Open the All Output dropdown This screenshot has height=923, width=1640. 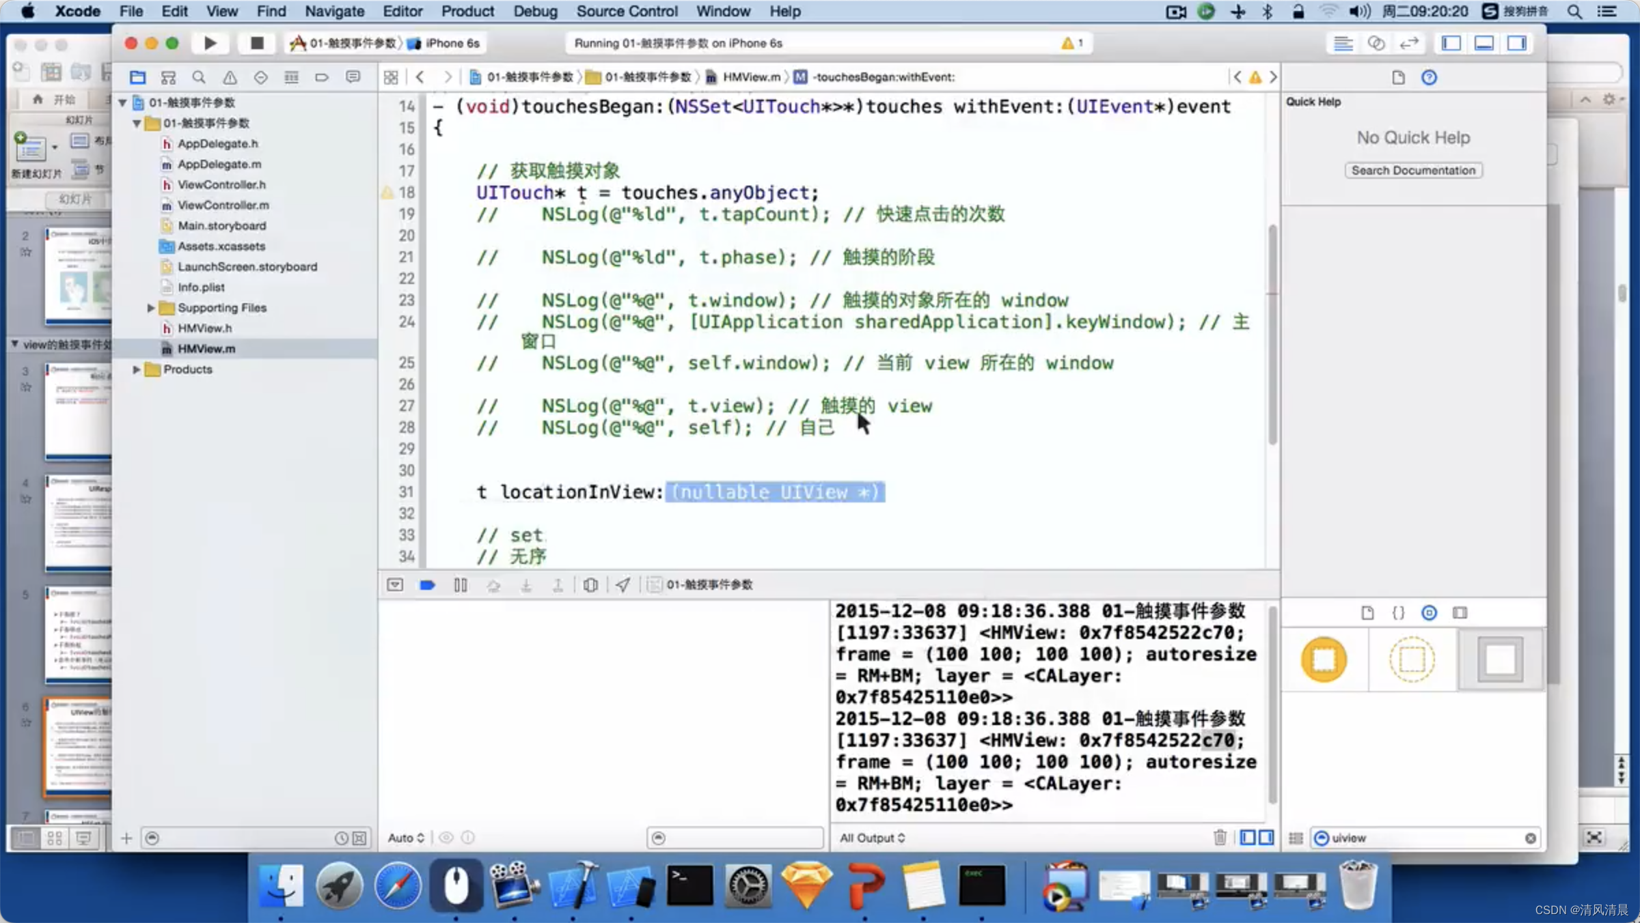point(873,838)
